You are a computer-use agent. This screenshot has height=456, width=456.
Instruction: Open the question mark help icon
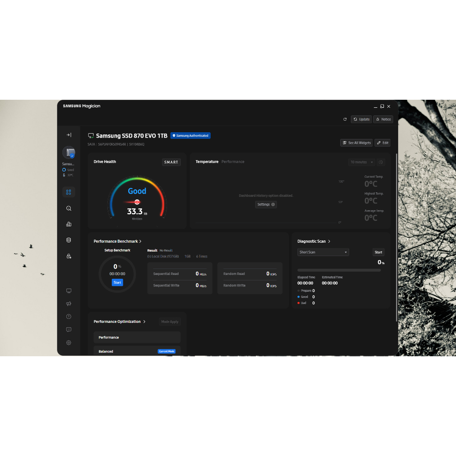[69, 317]
